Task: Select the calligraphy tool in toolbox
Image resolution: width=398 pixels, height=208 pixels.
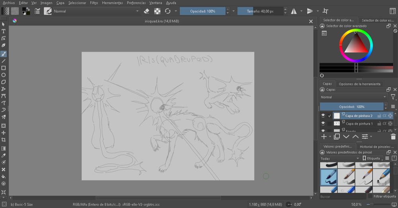Action: 4,45
